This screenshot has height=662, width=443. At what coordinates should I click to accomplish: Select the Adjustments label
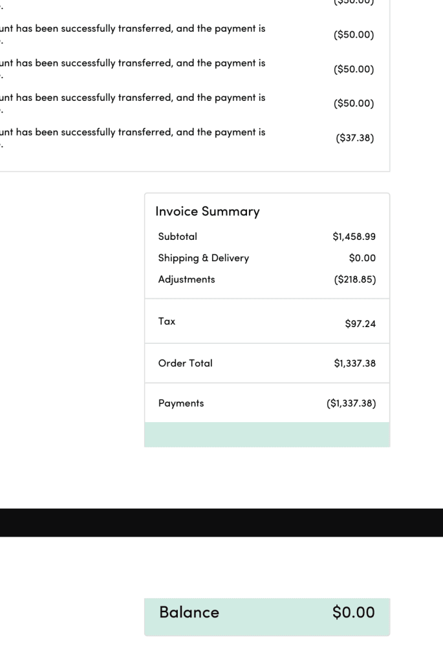[187, 280]
